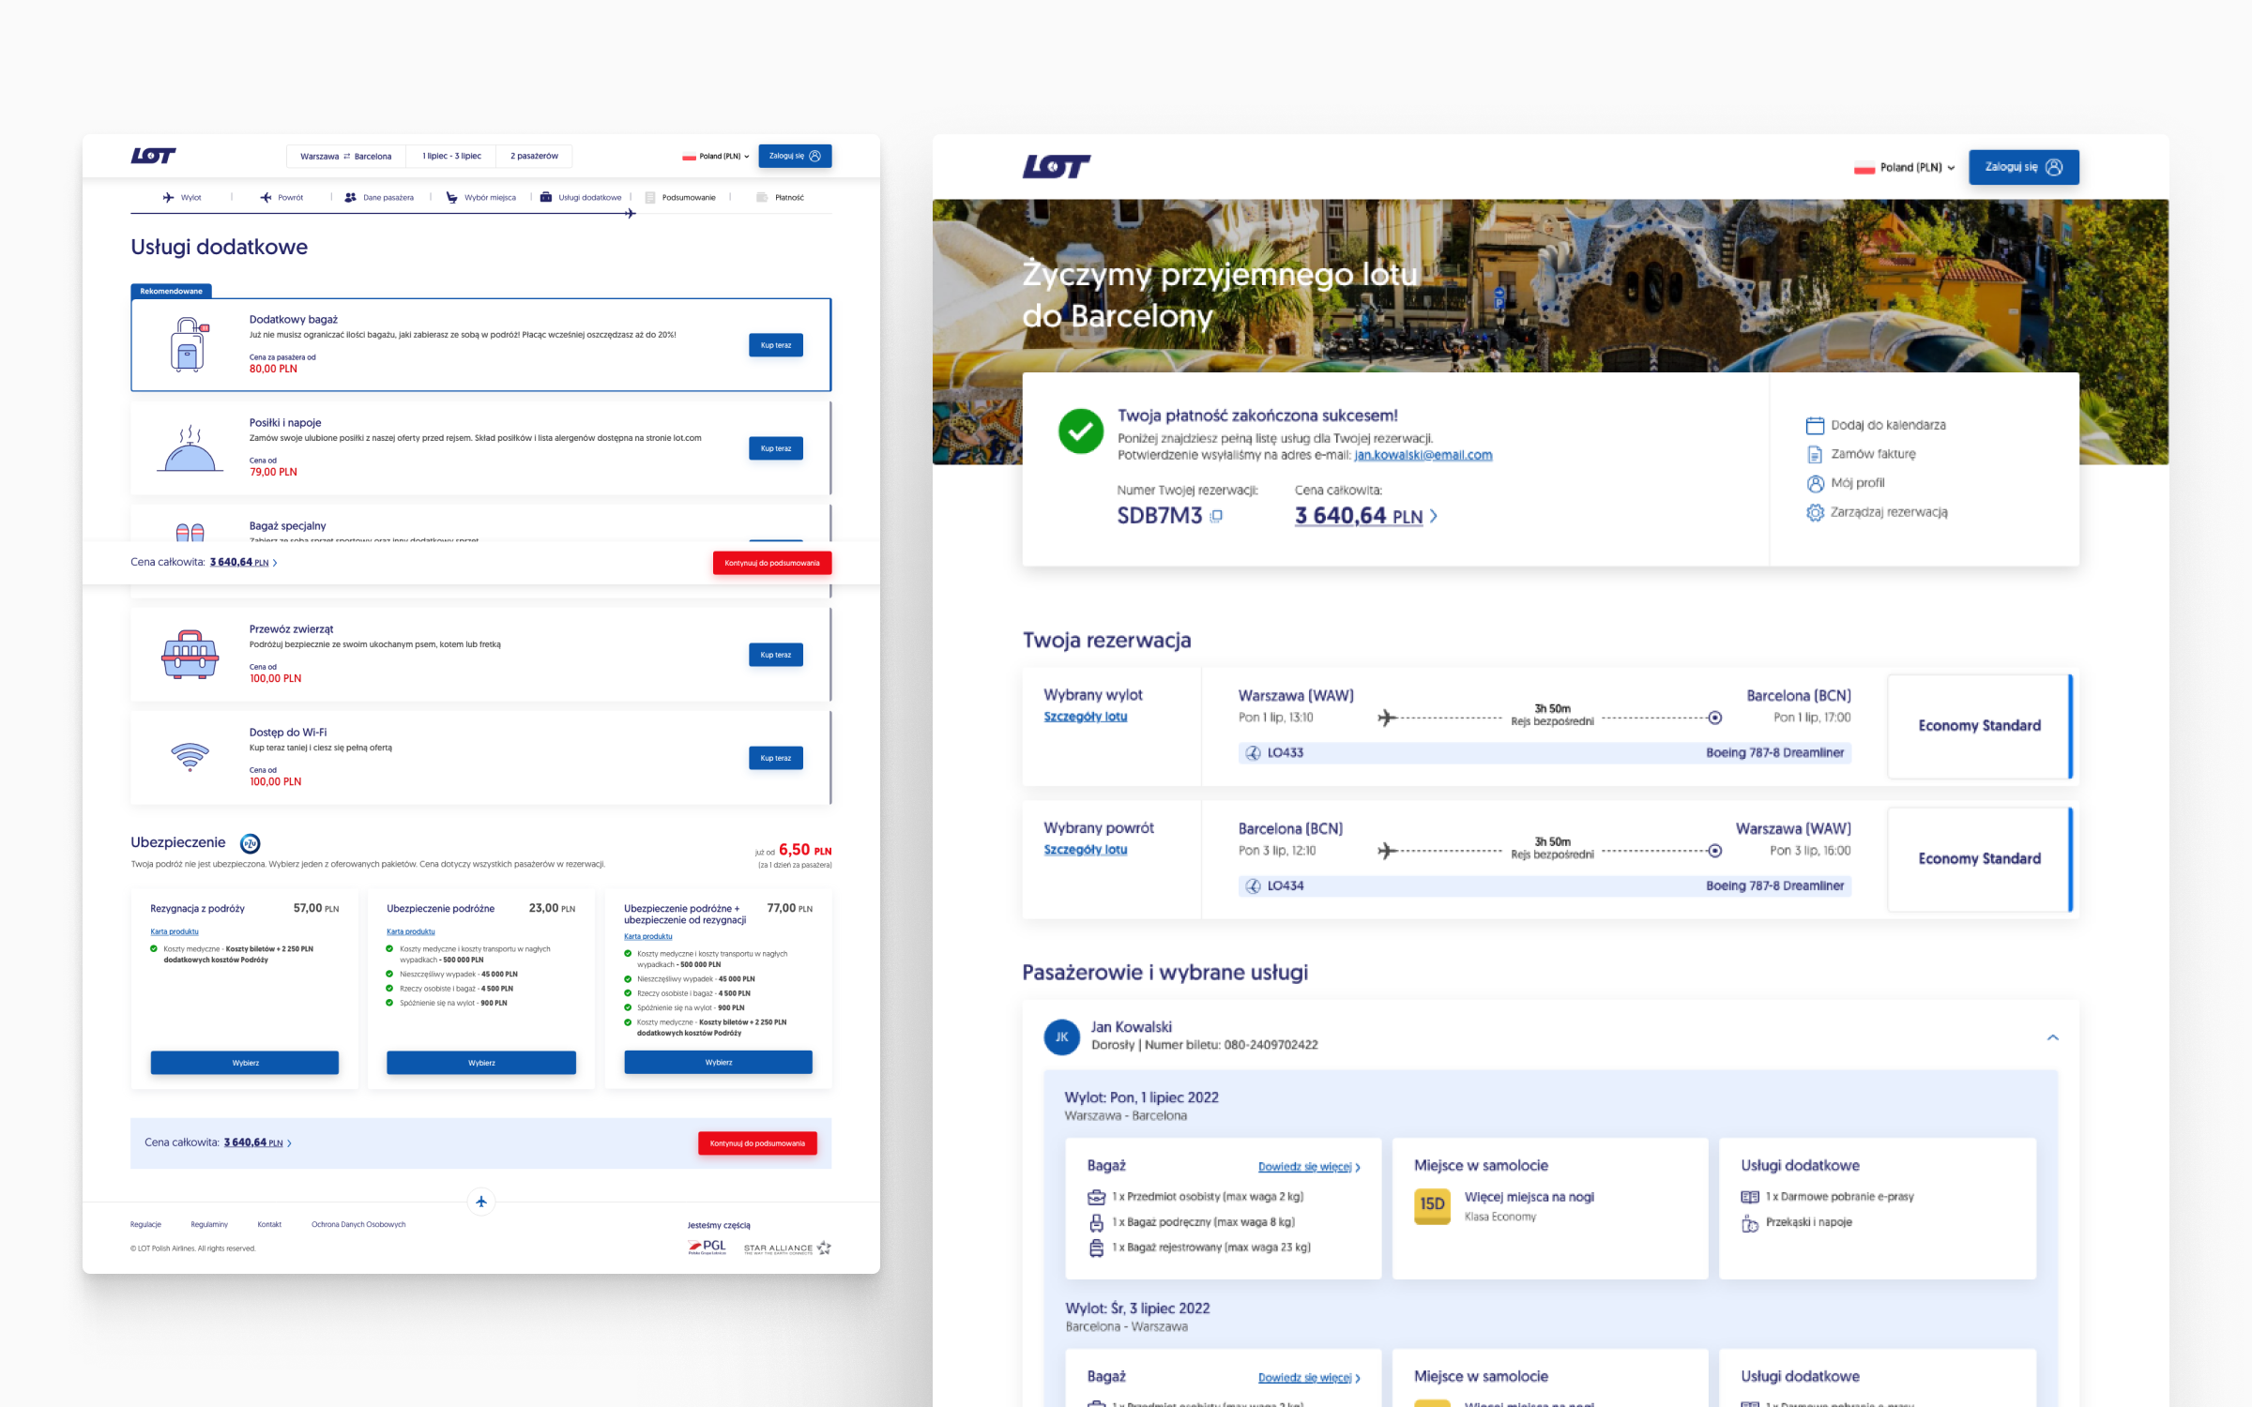Click the Rekomendowane label tab

pos(171,291)
